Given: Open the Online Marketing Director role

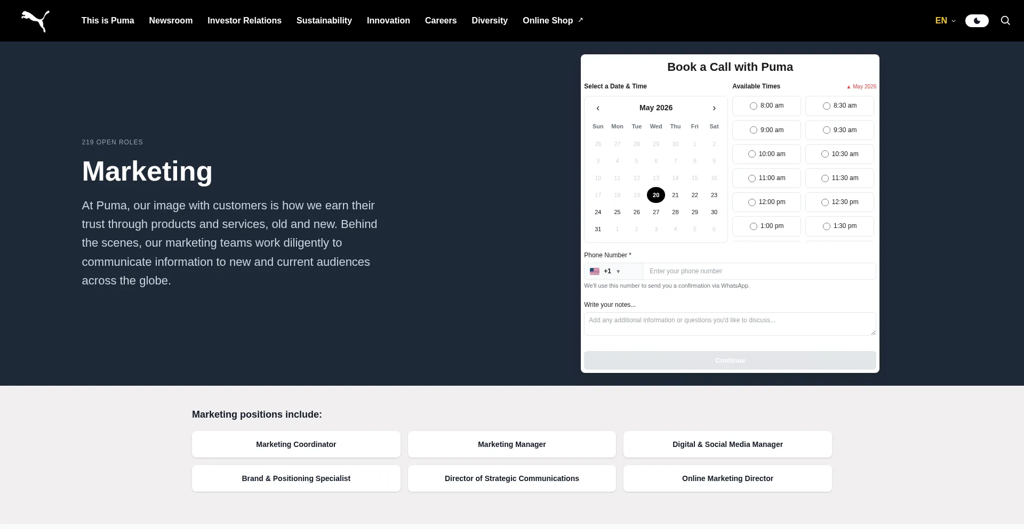Looking at the screenshot, I should (x=727, y=478).
